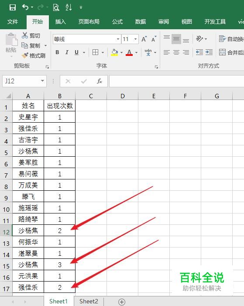The image size is (244, 306).
Task: Switch to the 页面布局 (Page Layout) tab
Action: click(89, 21)
